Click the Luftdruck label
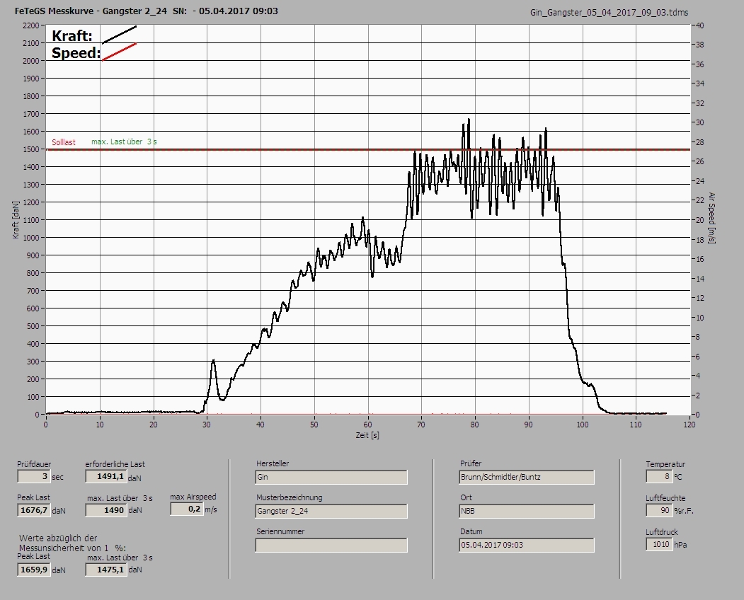Viewport: 744px width, 600px height. point(661,532)
